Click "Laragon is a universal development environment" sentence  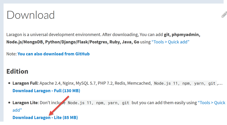[x=53, y=35]
